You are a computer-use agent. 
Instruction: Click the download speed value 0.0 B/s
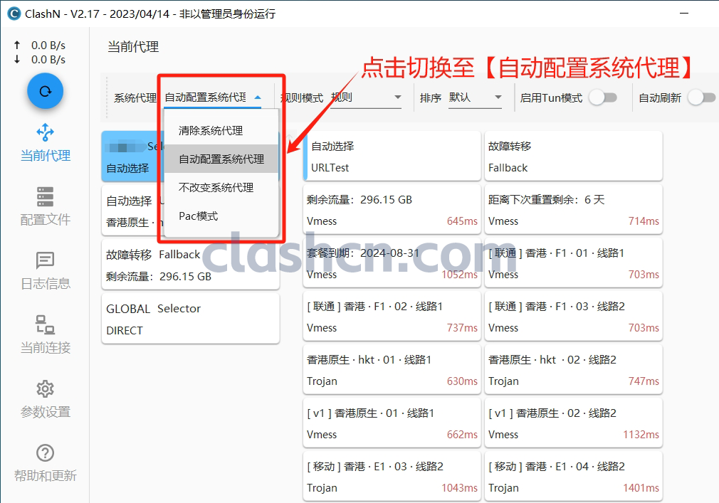pos(48,60)
